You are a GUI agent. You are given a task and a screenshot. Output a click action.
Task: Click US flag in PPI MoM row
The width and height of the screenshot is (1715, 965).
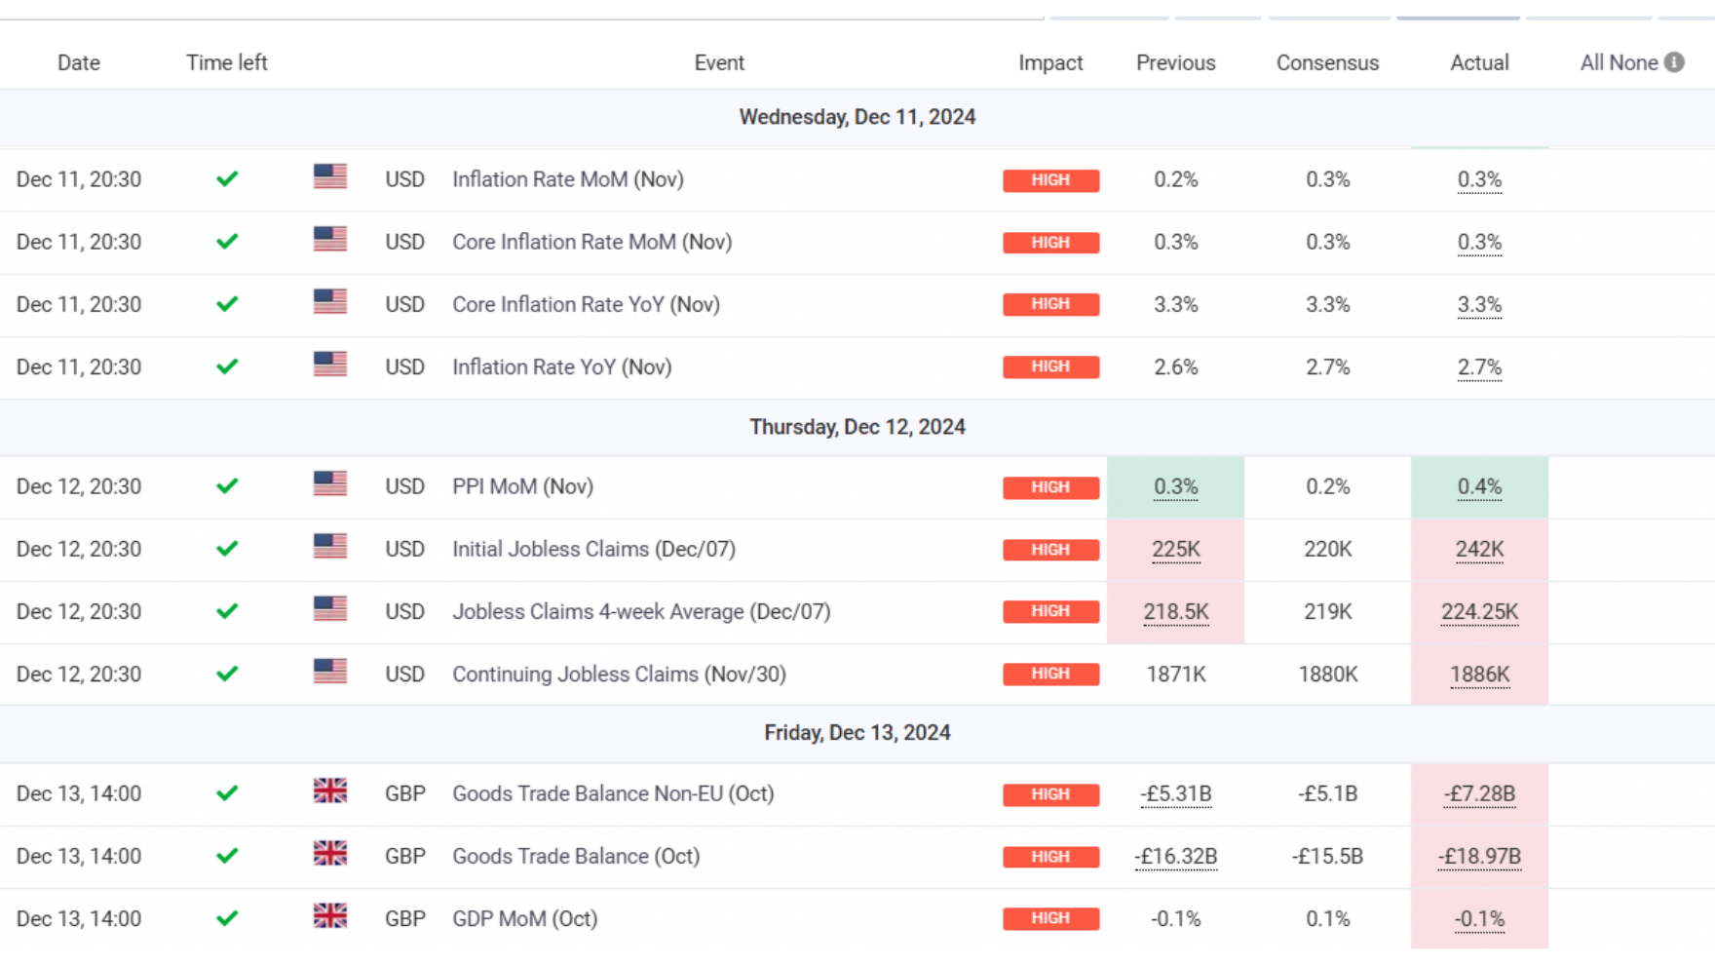(330, 483)
